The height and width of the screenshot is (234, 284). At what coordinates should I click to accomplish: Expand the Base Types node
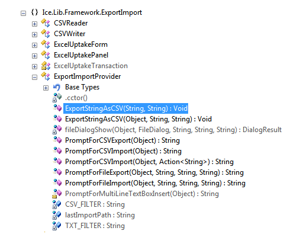pos(46,88)
